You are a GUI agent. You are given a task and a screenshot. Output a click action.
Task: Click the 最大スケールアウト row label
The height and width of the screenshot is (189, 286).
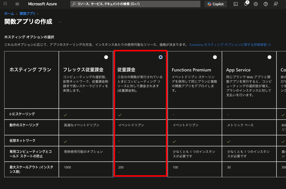(31, 169)
